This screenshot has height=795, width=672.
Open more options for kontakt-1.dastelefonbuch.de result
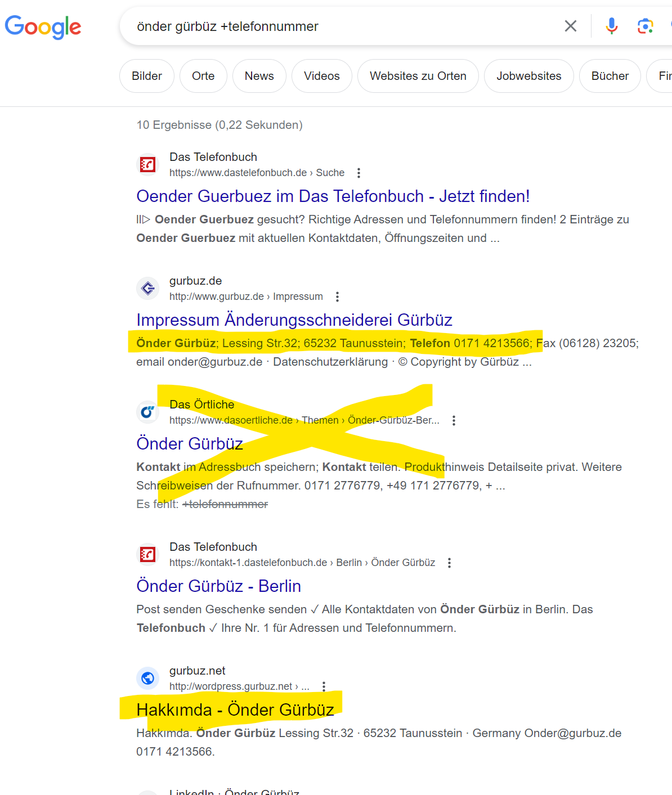coord(449,563)
